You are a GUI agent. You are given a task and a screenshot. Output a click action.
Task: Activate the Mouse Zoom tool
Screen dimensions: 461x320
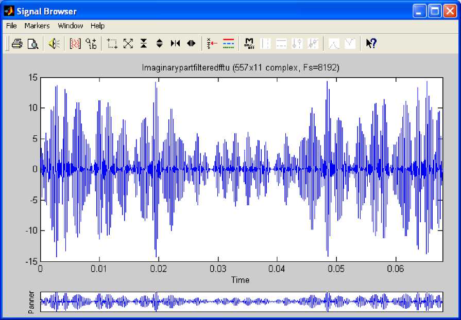tap(112, 44)
